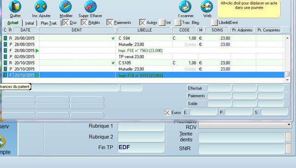The image size is (296, 168).
Task: Click the CODE column header
Action: 185,30
